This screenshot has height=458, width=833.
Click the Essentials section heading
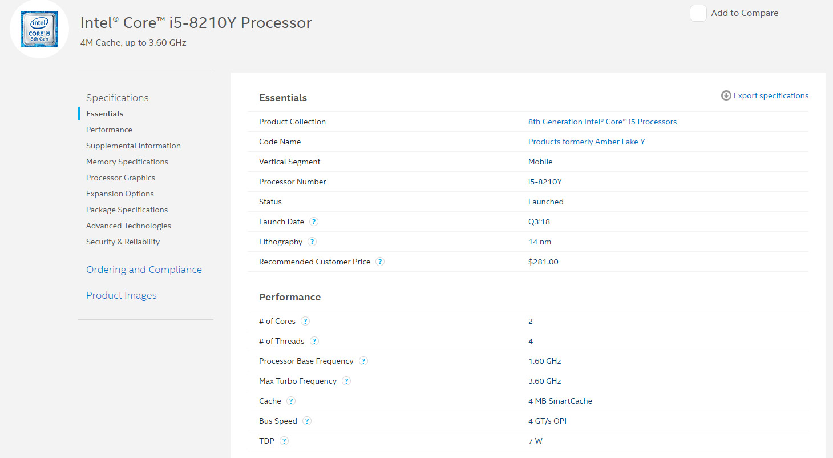coord(283,98)
